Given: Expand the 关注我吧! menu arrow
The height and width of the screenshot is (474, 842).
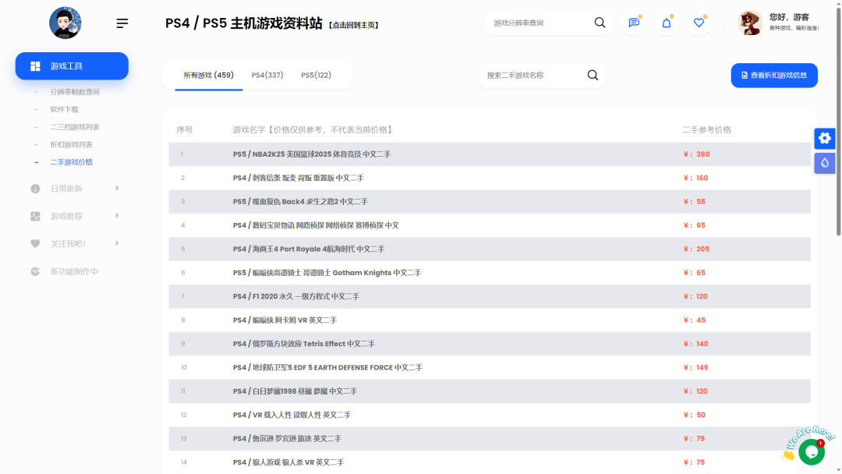Looking at the screenshot, I should point(117,243).
